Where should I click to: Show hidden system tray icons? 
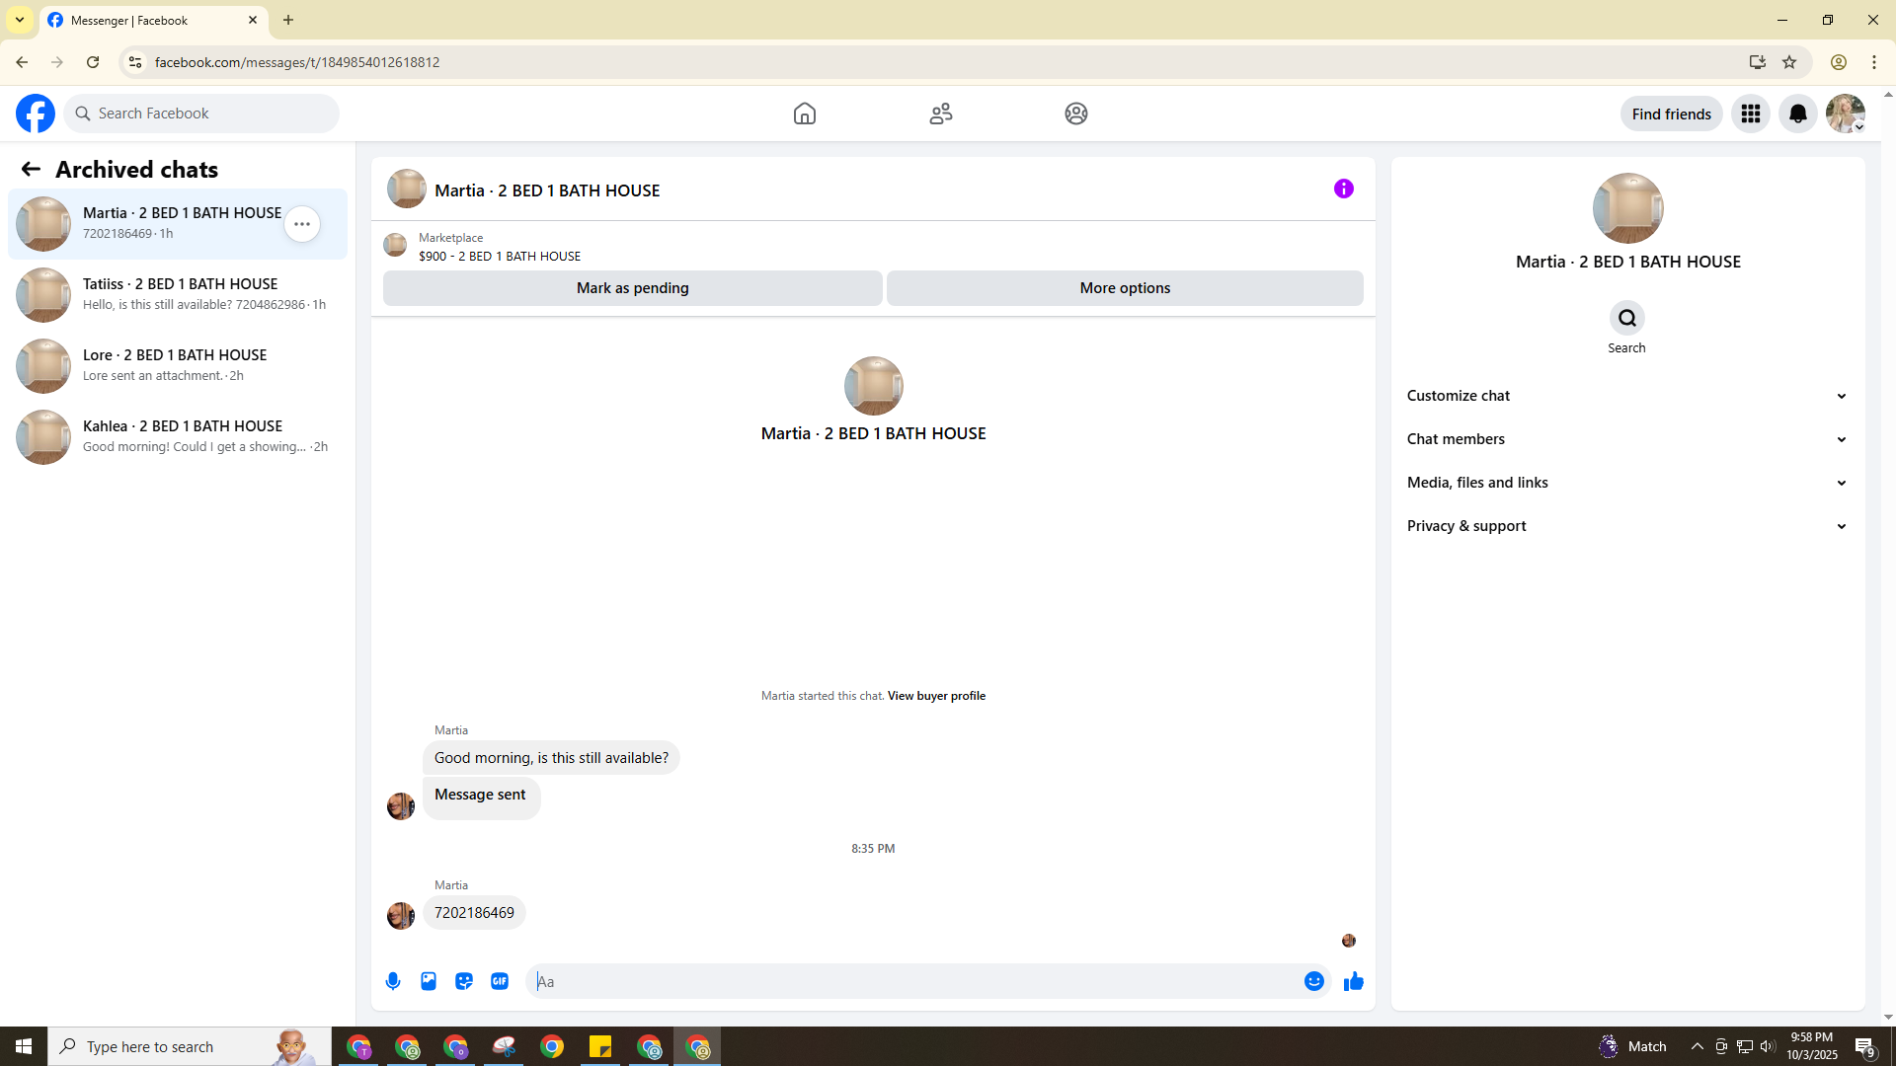pyautogui.click(x=1698, y=1046)
